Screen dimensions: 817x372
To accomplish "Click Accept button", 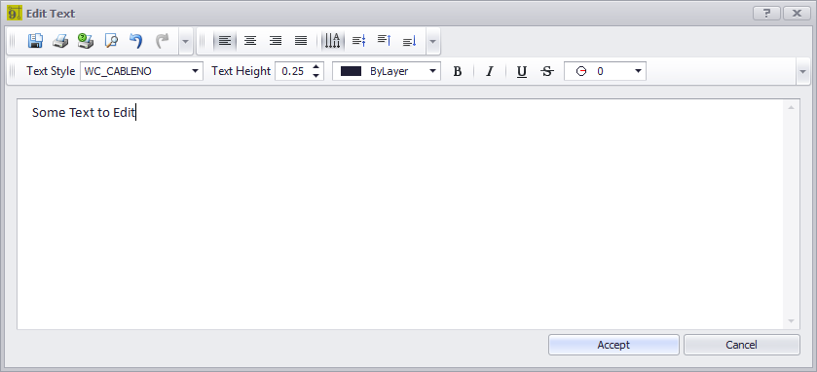I will coord(613,345).
